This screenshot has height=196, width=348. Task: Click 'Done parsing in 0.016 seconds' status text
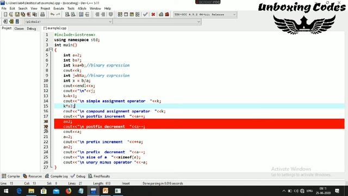pos(163,183)
